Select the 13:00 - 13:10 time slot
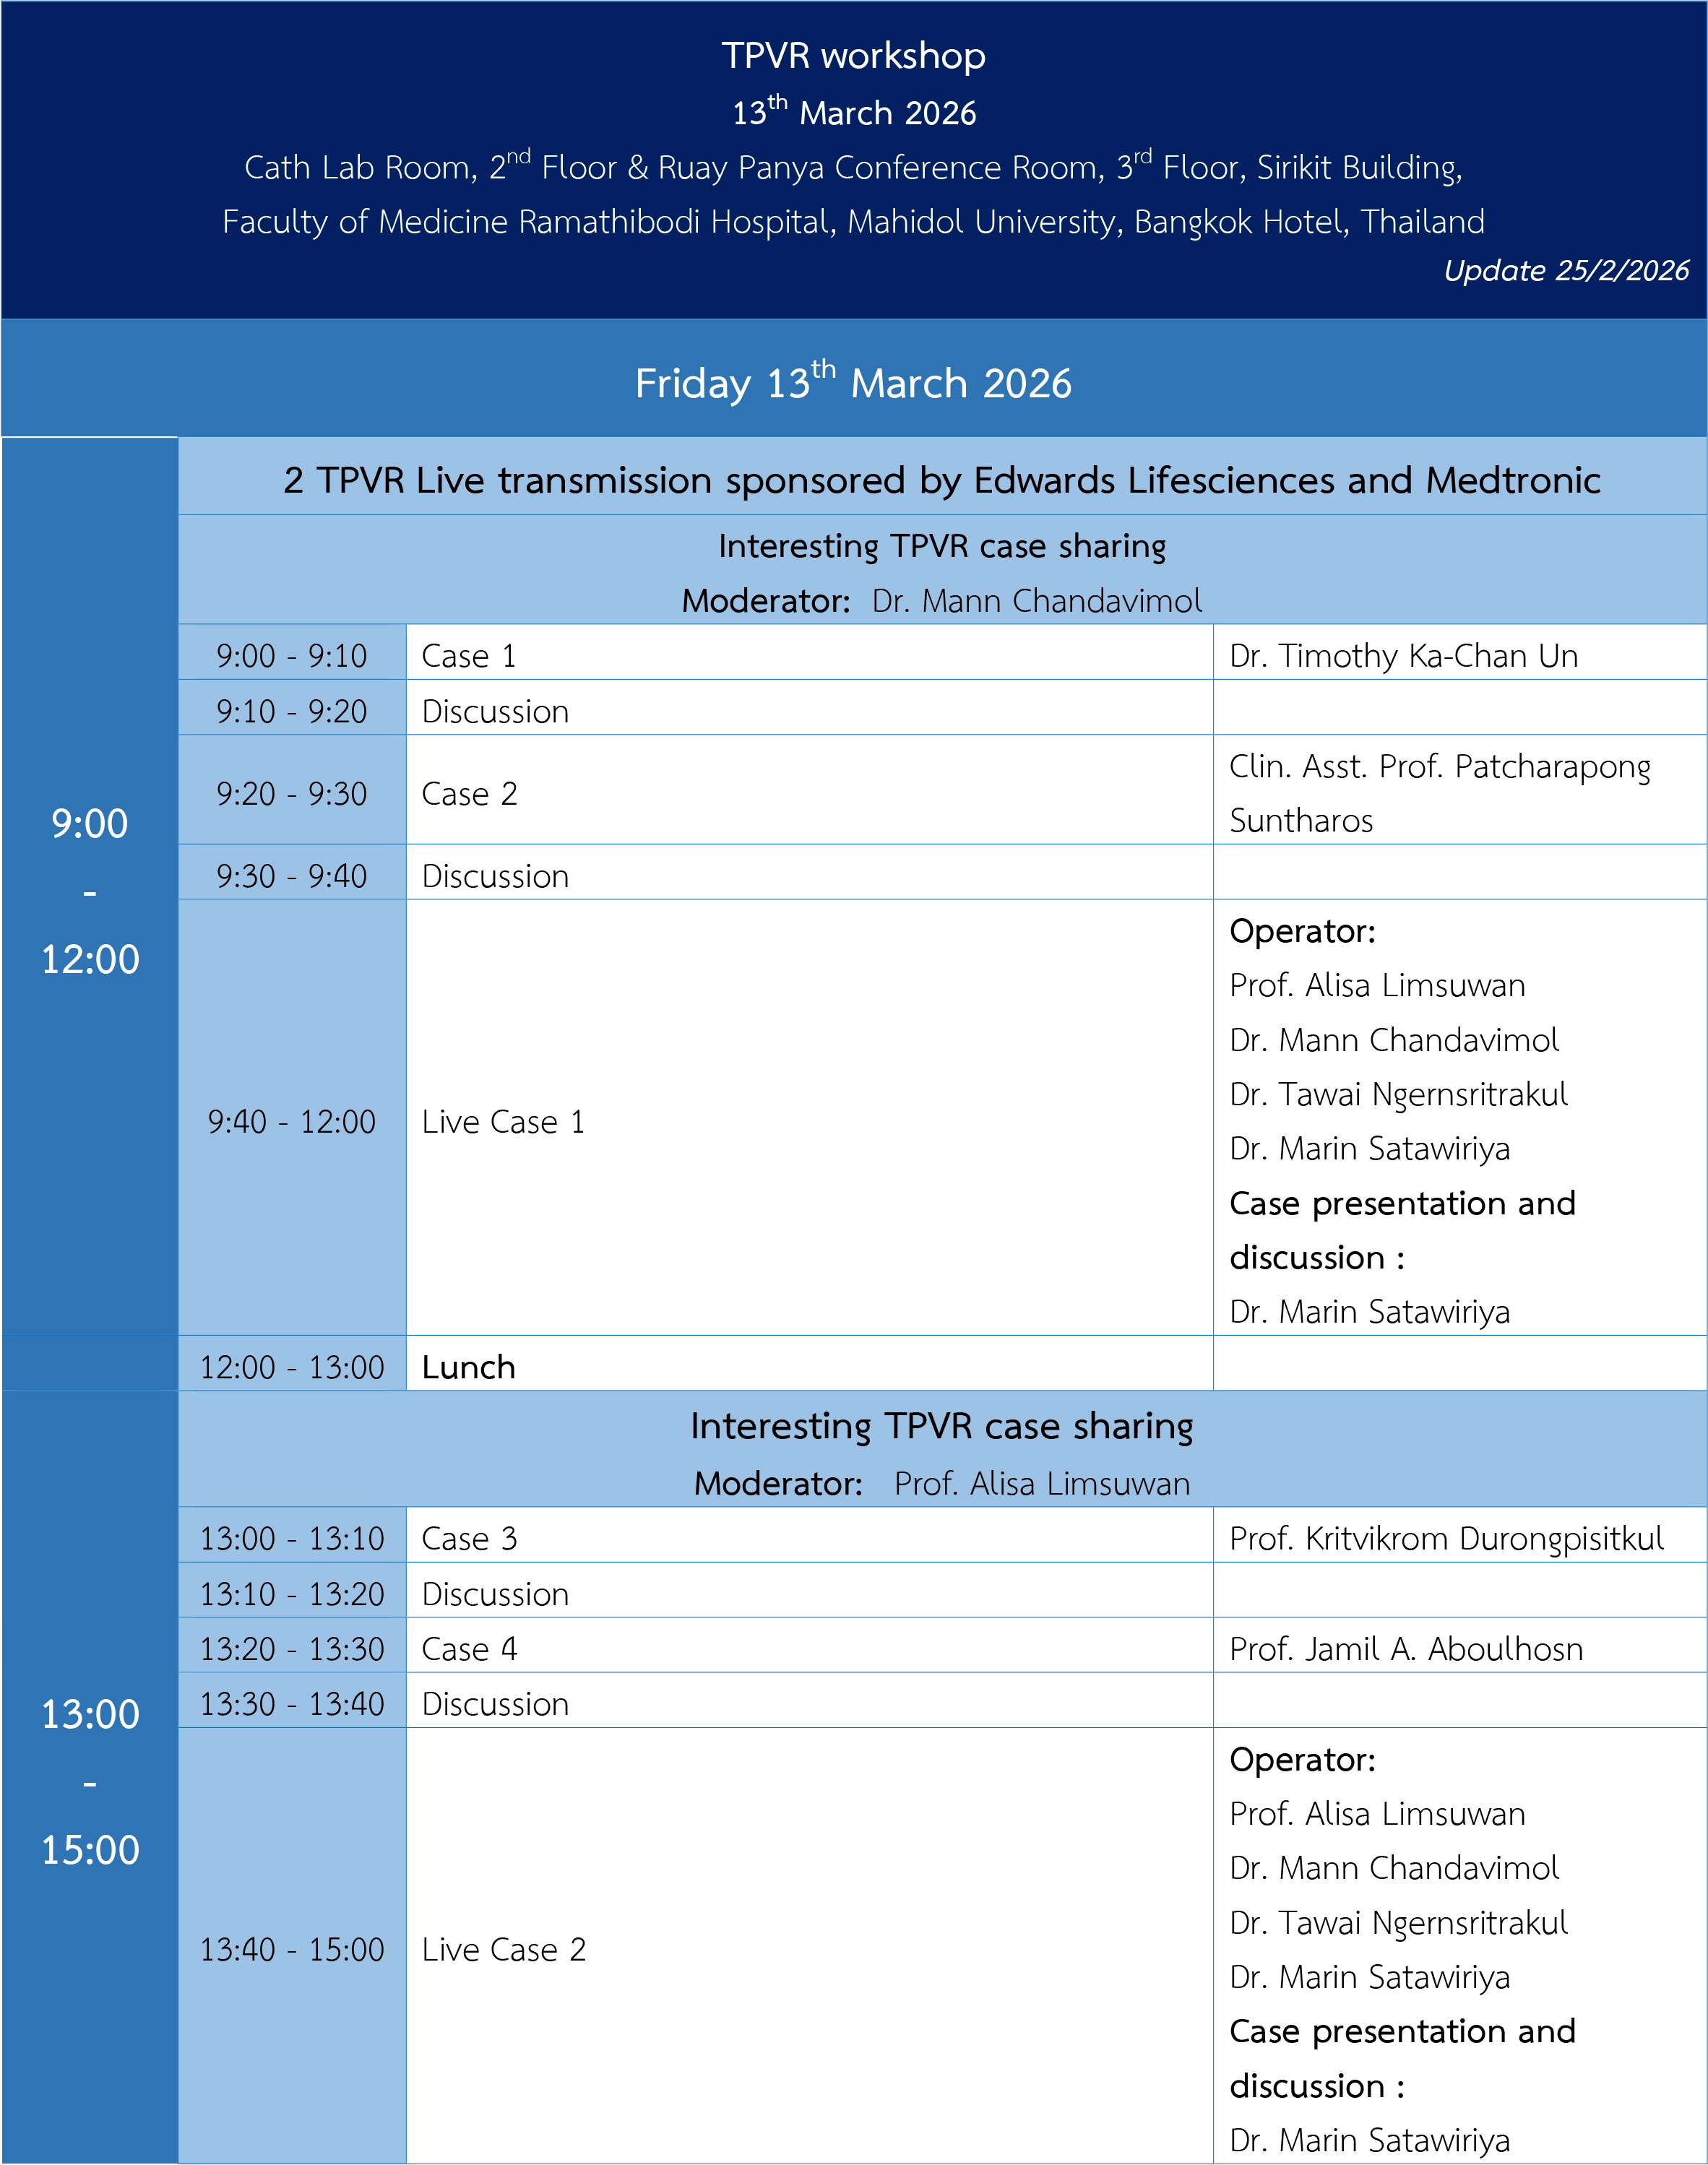Screen dimensions: 1708x2165 pyautogui.click(x=292, y=1538)
